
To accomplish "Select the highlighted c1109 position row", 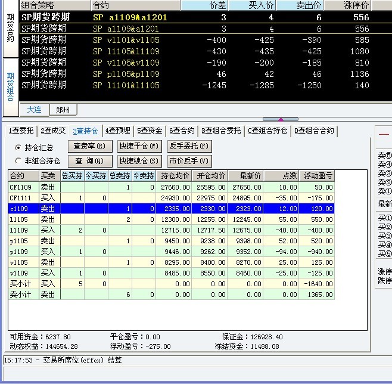I will pos(171,209).
